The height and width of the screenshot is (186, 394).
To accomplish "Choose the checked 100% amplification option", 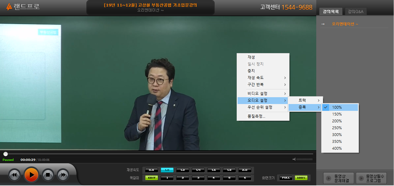I will tap(340, 107).
